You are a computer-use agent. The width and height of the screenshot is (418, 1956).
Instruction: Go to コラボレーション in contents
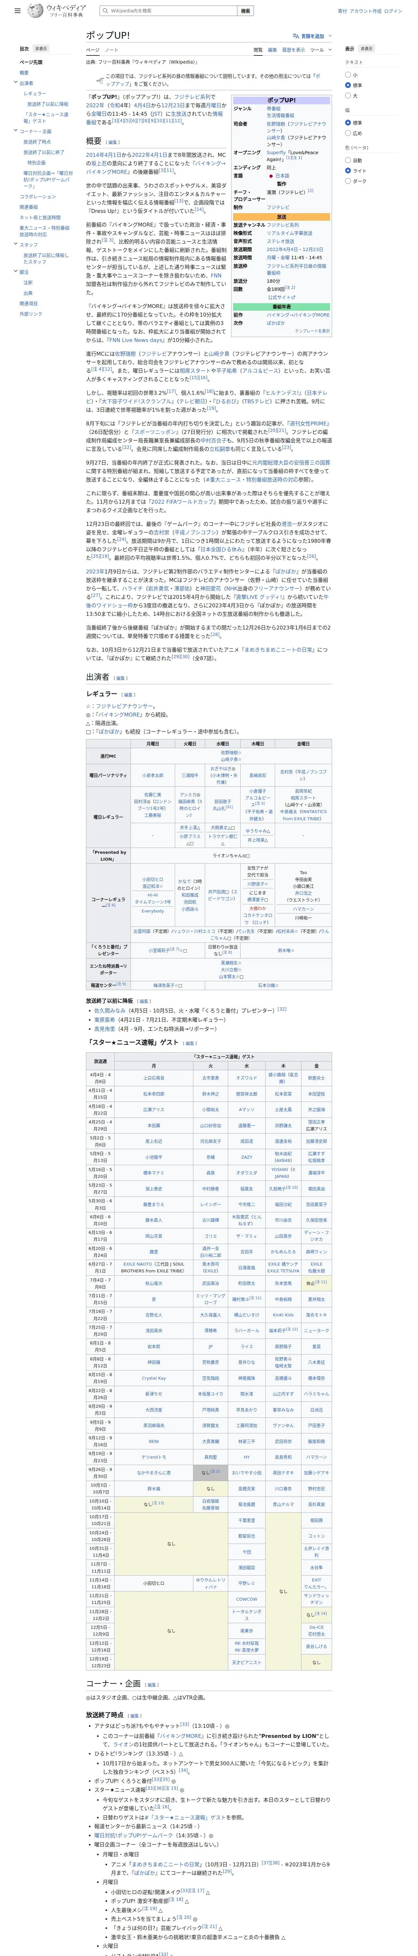(38, 197)
